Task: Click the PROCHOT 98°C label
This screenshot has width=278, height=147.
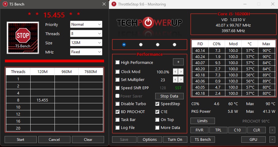Action: click(x=256, y=121)
